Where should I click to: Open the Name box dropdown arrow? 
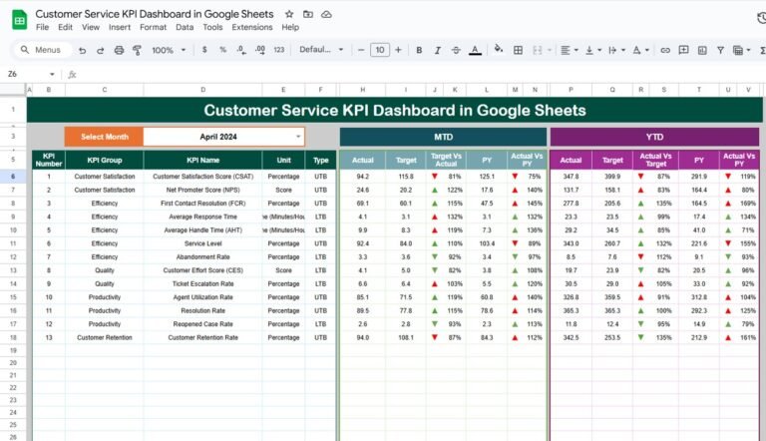[52, 74]
